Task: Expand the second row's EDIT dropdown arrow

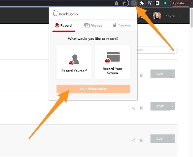Action: click(x=173, y=106)
